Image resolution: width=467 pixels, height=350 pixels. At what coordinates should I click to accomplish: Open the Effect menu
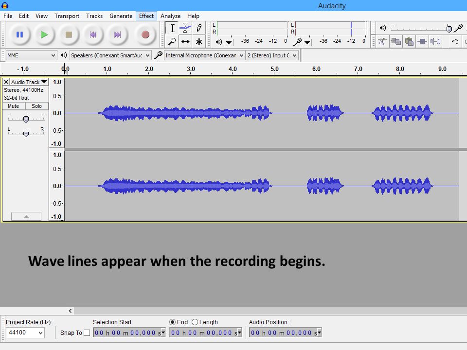(x=146, y=16)
